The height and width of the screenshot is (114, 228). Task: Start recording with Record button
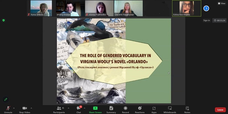click(x=125, y=110)
